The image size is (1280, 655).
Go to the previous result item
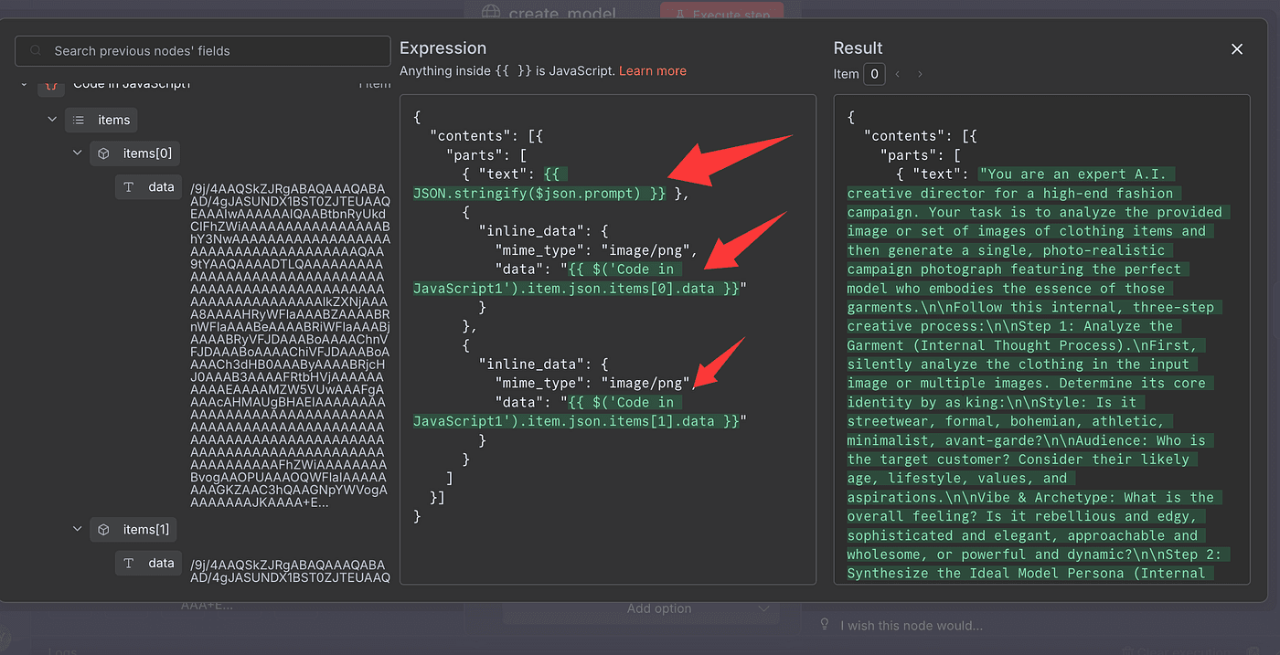tap(897, 74)
